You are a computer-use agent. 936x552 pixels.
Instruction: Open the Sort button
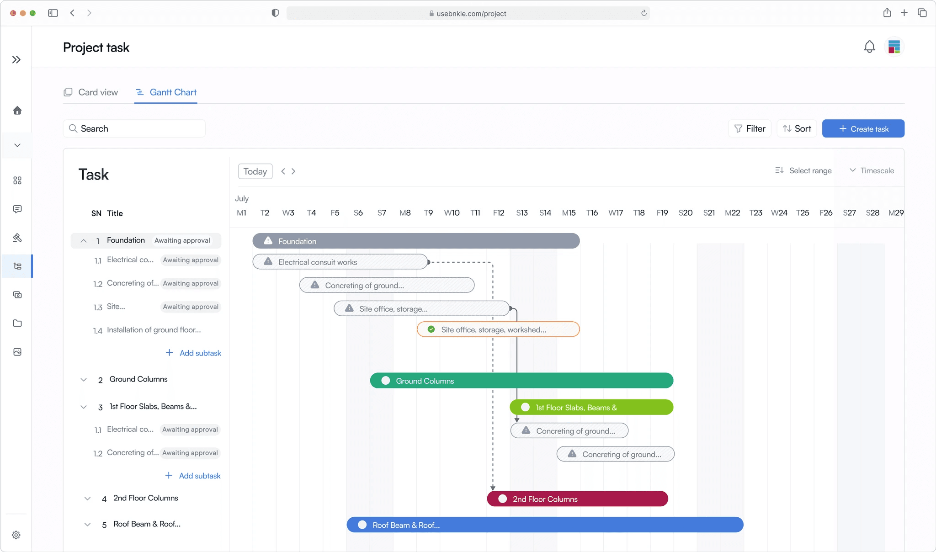coord(797,128)
